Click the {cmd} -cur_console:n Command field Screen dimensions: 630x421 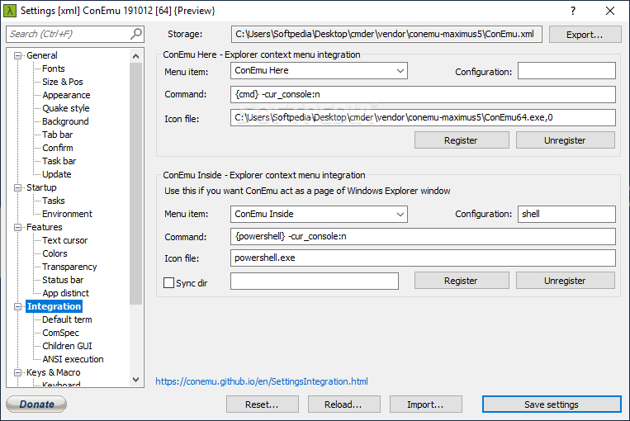click(x=423, y=94)
